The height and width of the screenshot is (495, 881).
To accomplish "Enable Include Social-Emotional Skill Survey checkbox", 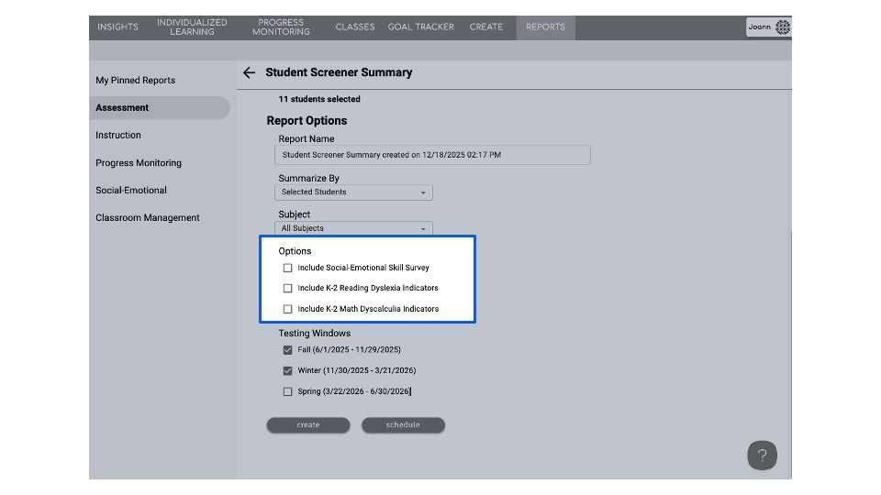I will coord(287,268).
